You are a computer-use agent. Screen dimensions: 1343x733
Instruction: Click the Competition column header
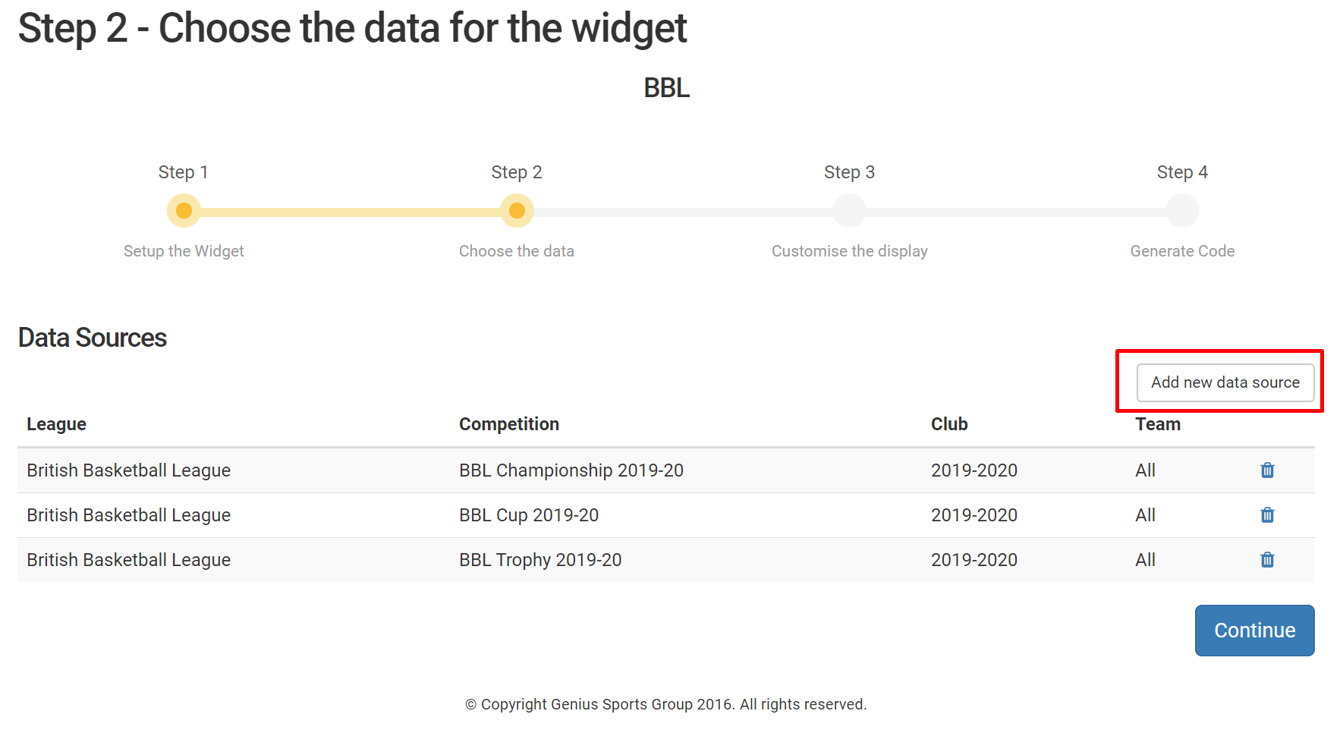click(509, 424)
